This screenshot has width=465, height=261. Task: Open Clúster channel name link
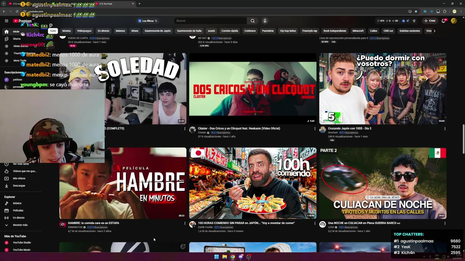click(x=202, y=133)
